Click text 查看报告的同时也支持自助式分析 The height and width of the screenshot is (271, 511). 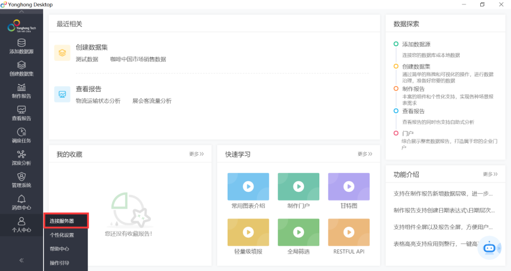tap(438, 122)
